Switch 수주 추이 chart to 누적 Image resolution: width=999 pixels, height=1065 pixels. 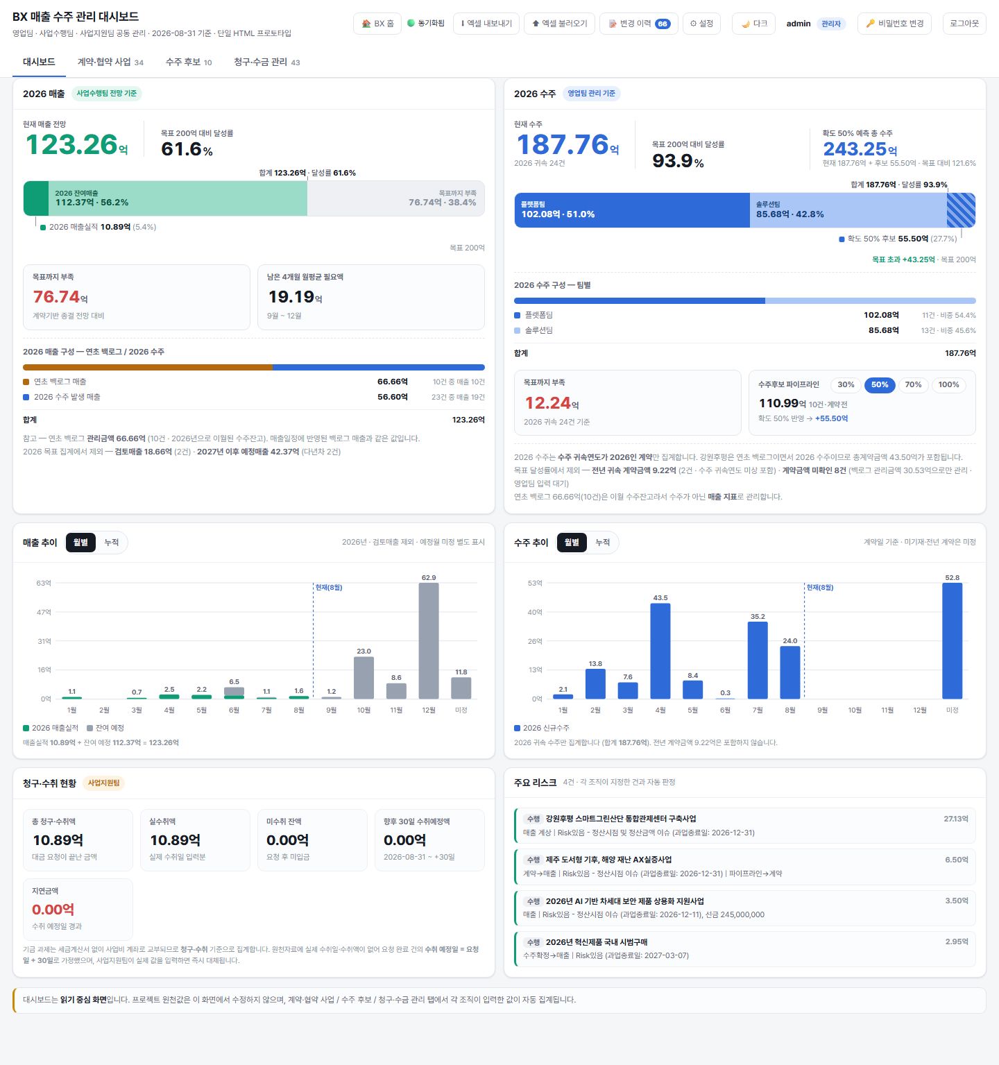pos(603,543)
